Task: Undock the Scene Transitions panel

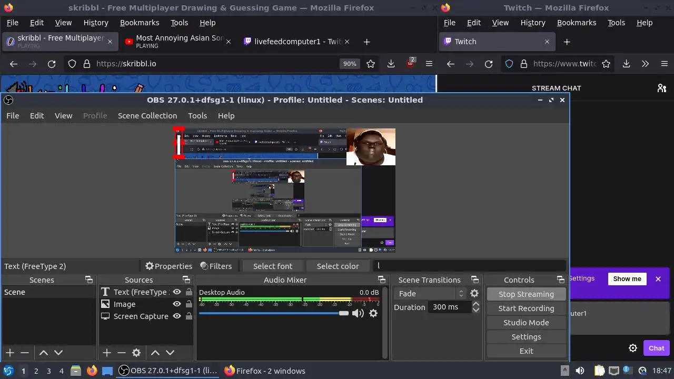Action: [x=475, y=280]
